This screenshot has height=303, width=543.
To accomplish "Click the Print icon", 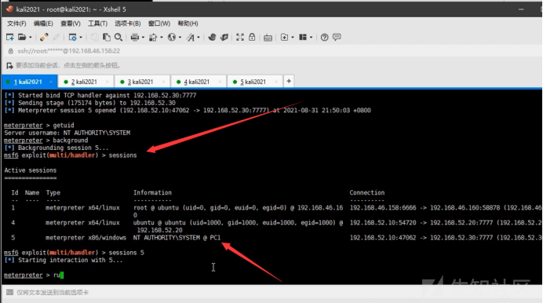I will 135,37.
